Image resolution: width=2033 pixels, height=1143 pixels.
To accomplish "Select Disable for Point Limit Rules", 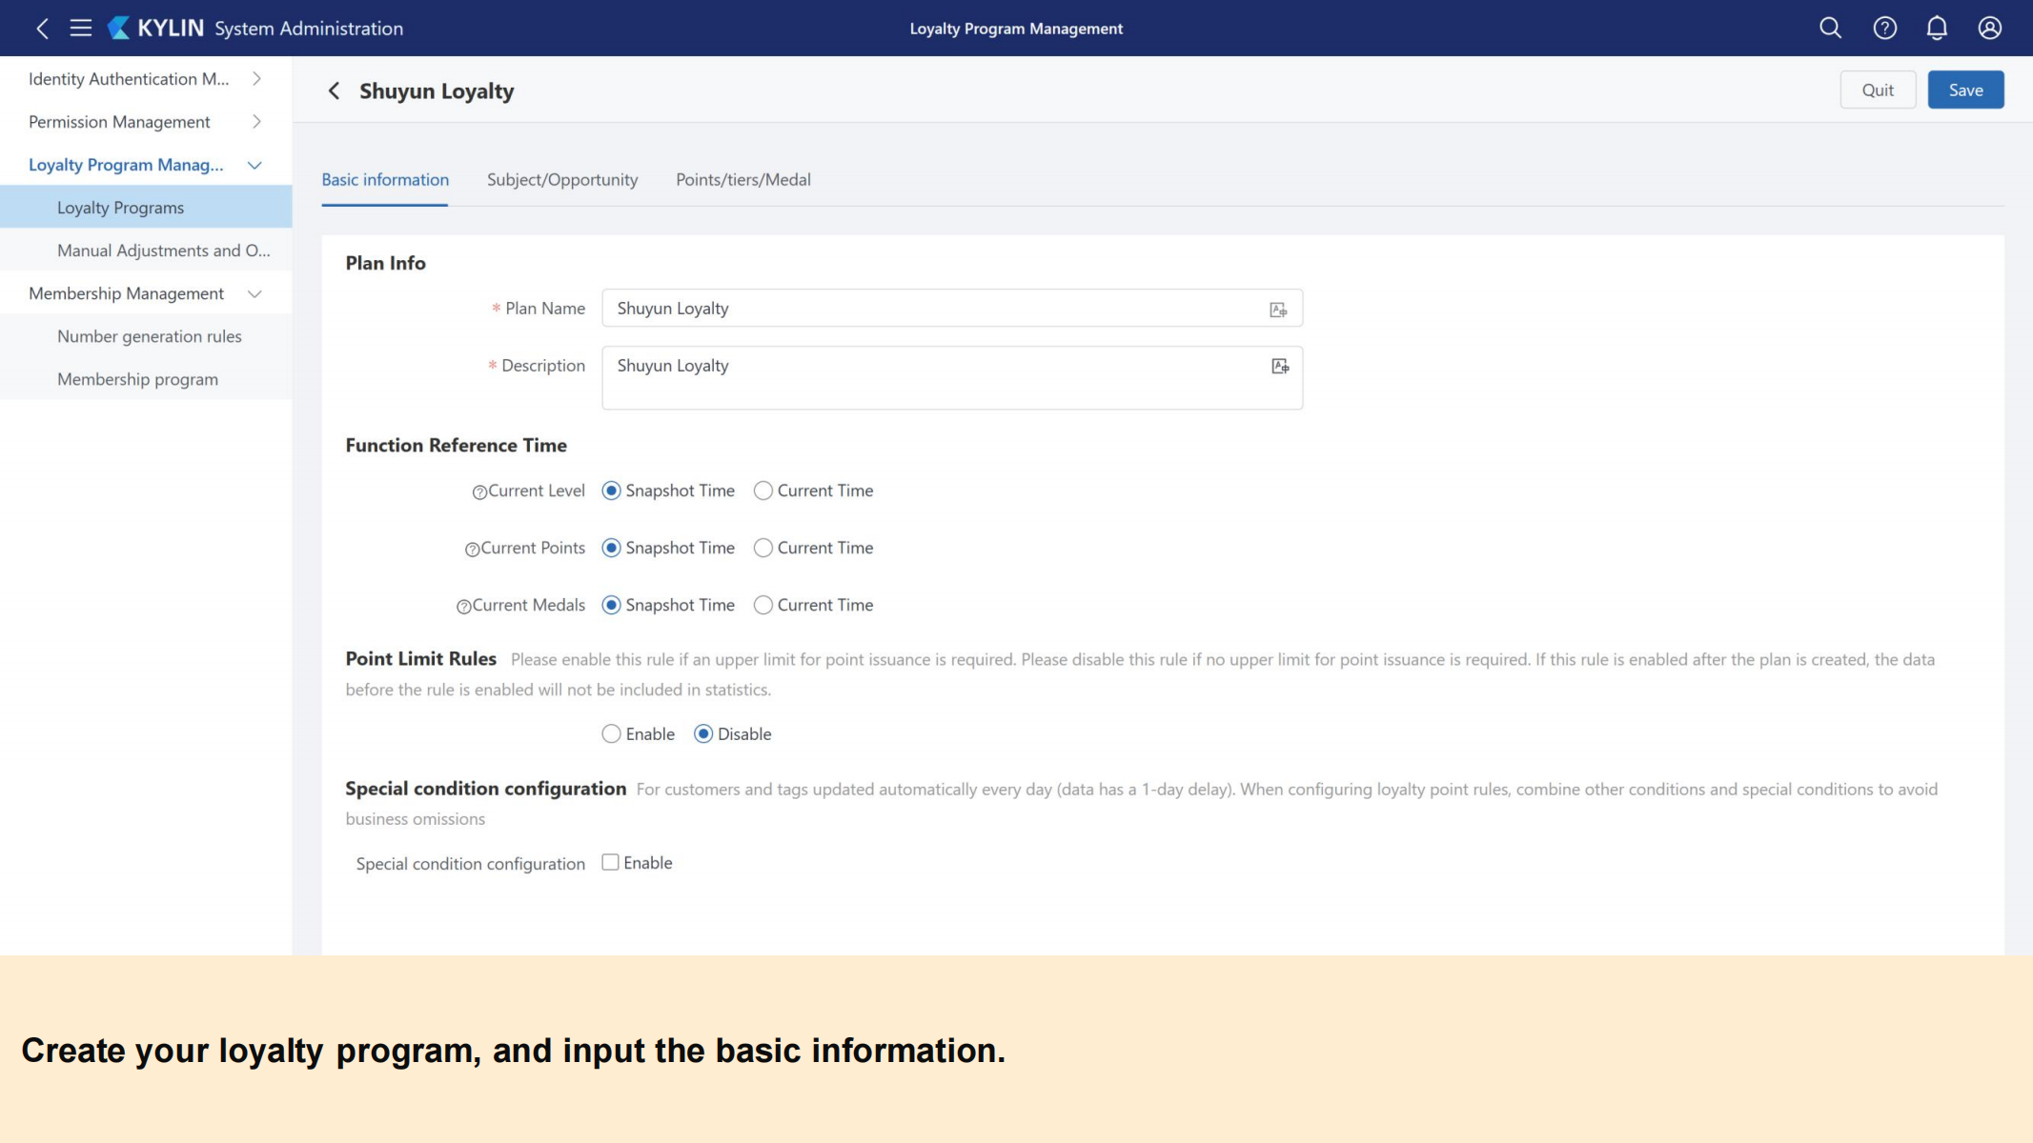I will coord(703,733).
